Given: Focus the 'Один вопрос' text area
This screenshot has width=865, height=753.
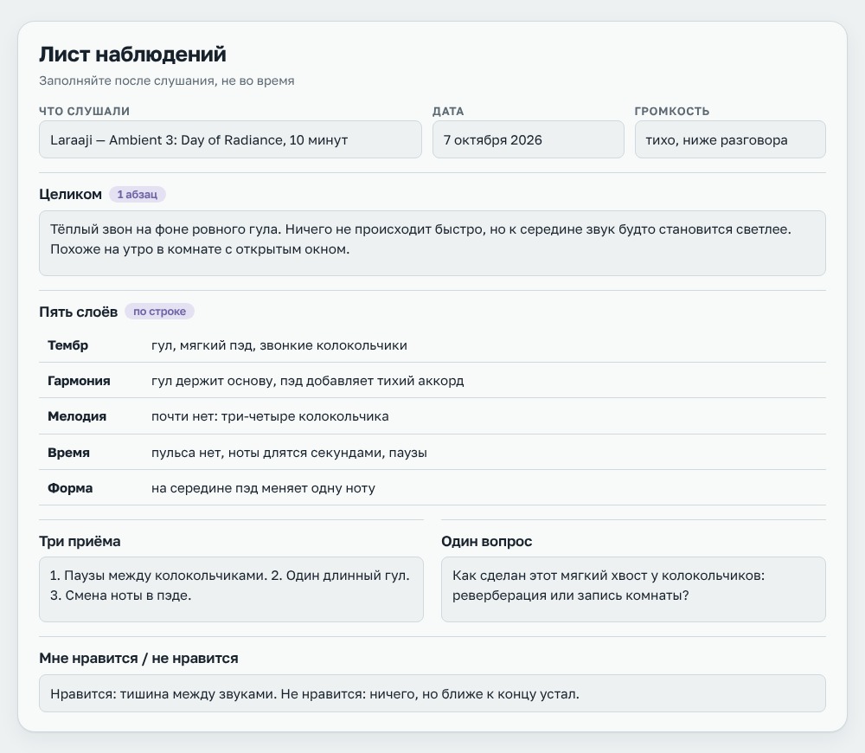Looking at the screenshot, I should [633, 589].
